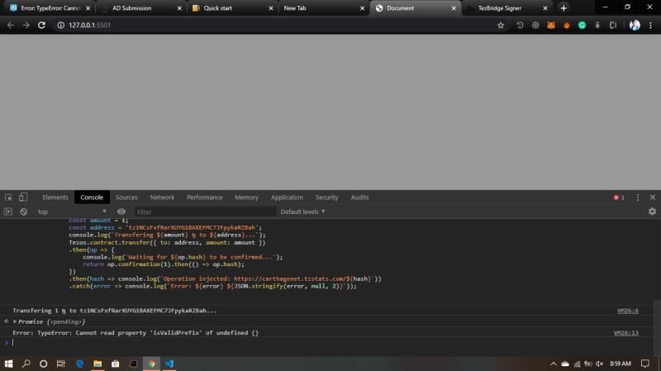Screen dimensions: 661x371
Task: Open File Explorer from taskbar
Action: tap(97, 364)
